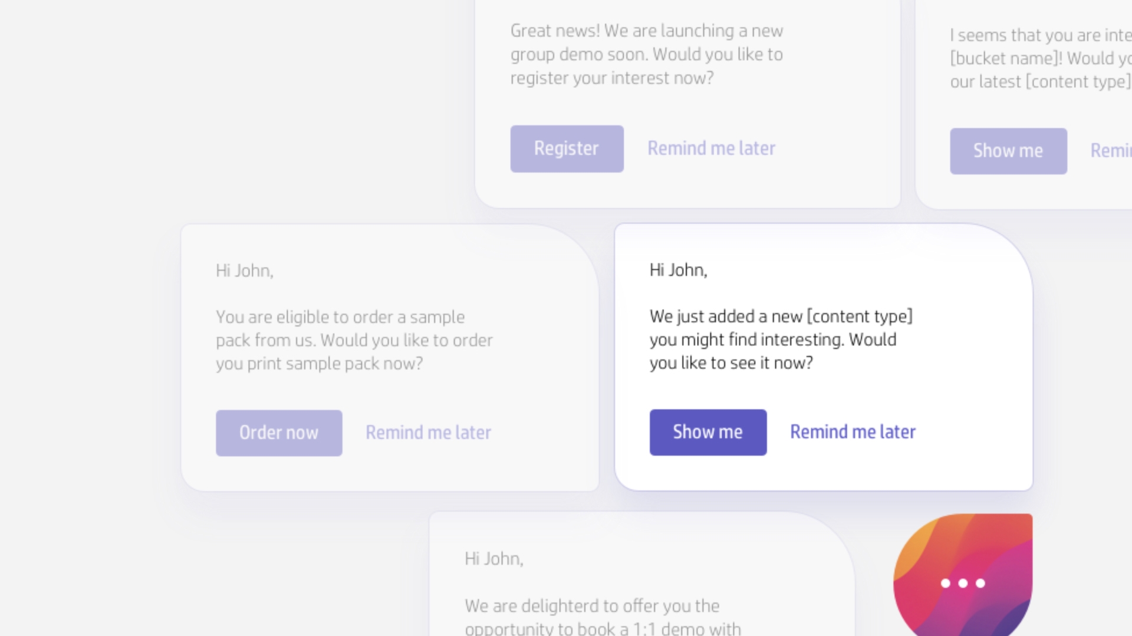The height and width of the screenshot is (636, 1132).
Task: Select the group demo launch message text
Action: click(646, 54)
